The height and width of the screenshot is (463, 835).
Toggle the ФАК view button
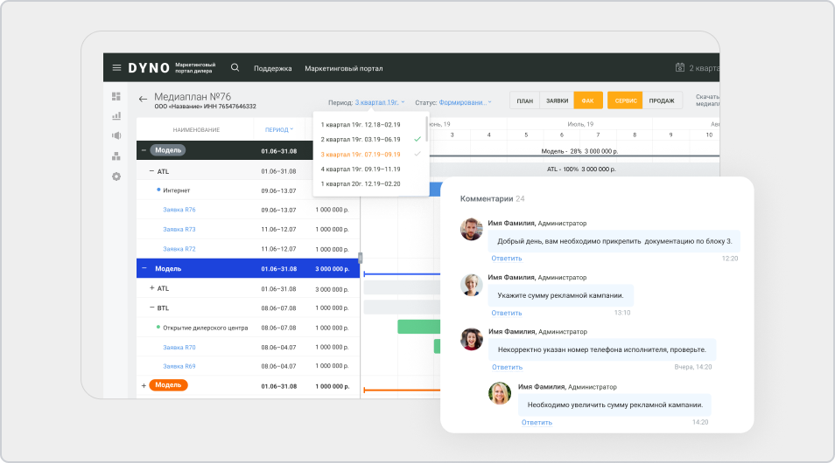pos(587,100)
